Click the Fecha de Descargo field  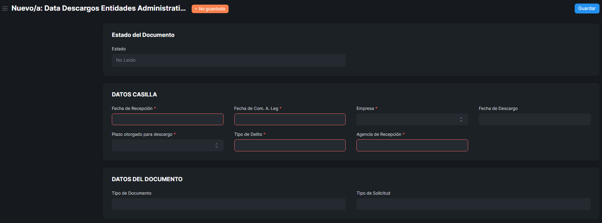(x=534, y=119)
